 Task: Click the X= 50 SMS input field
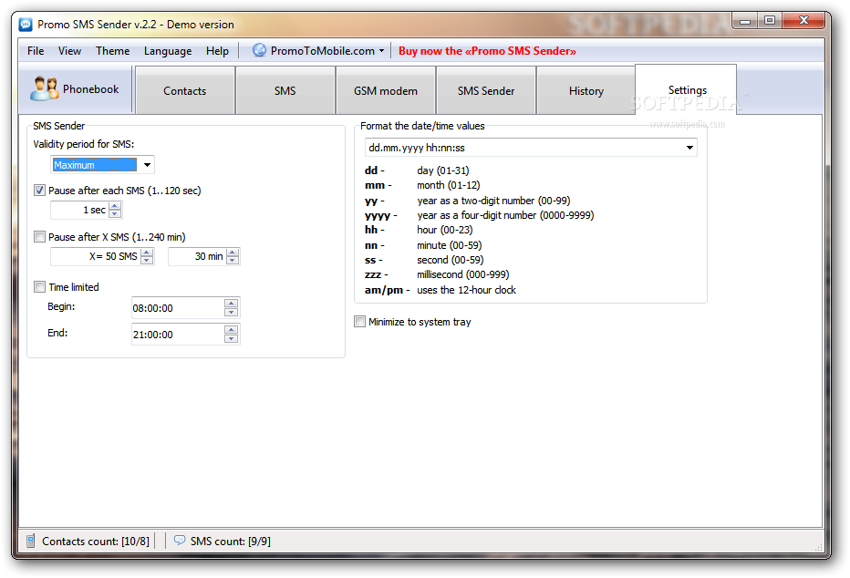96,256
